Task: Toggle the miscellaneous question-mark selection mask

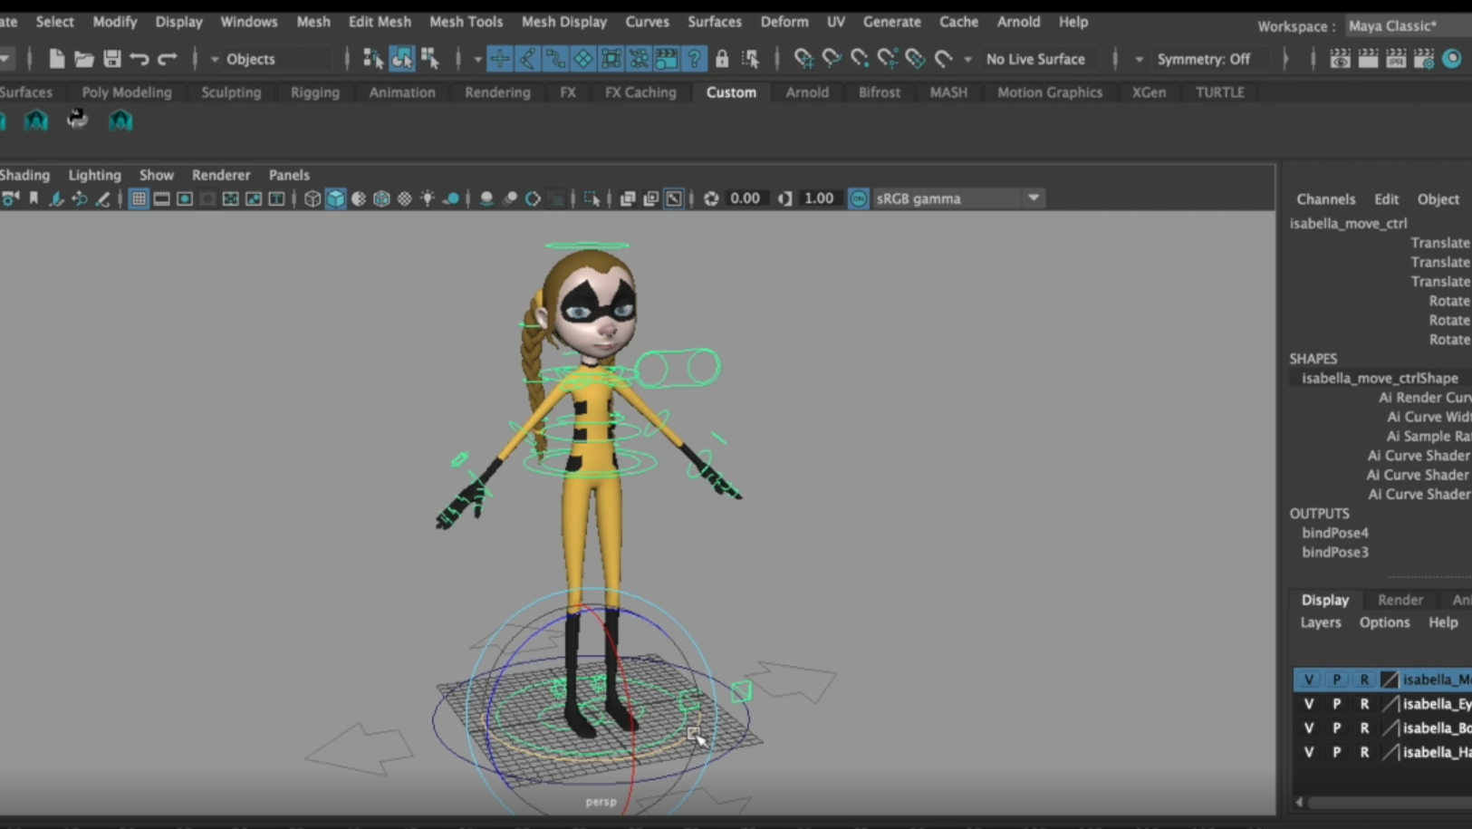Action: point(694,59)
